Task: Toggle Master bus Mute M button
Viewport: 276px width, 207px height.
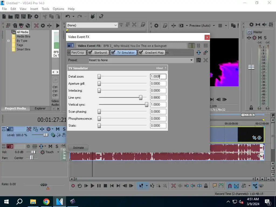Action: (x=260, y=38)
